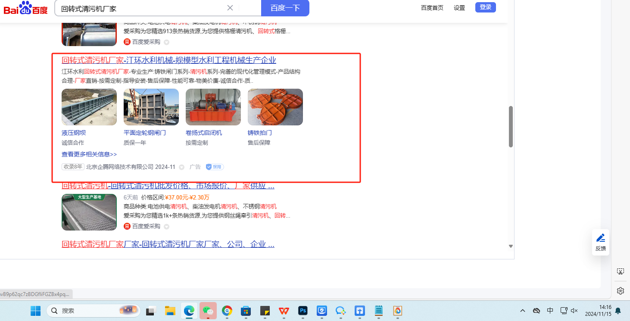Click the 百度一下 search button
630x321 pixels.
(x=285, y=8)
